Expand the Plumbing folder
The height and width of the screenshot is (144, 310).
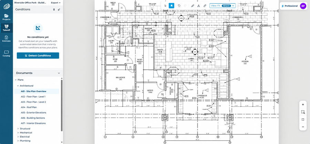point(18,141)
